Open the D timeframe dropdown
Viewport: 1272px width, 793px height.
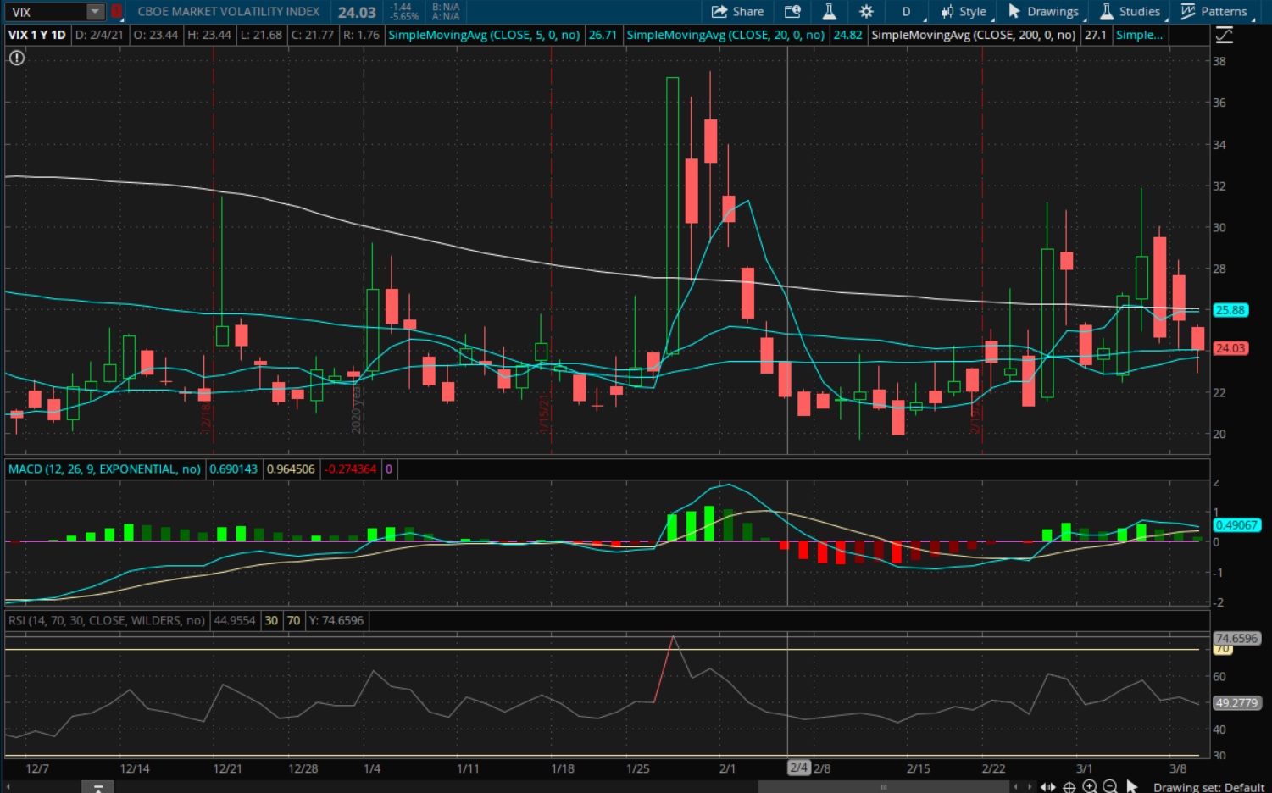click(x=907, y=12)
